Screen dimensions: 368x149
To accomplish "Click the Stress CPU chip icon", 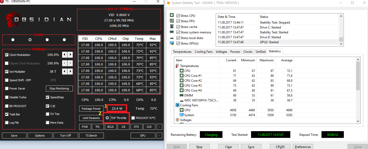I will (x=172, y=16).
